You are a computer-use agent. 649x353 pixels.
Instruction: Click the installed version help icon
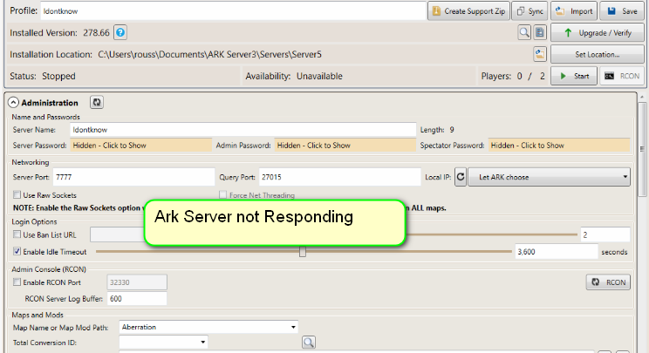click(x=120, y=32)
